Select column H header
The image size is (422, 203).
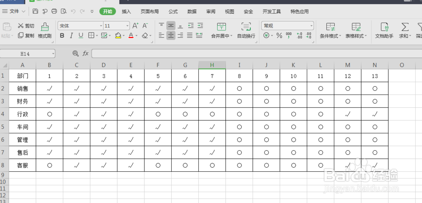(212, 65)
